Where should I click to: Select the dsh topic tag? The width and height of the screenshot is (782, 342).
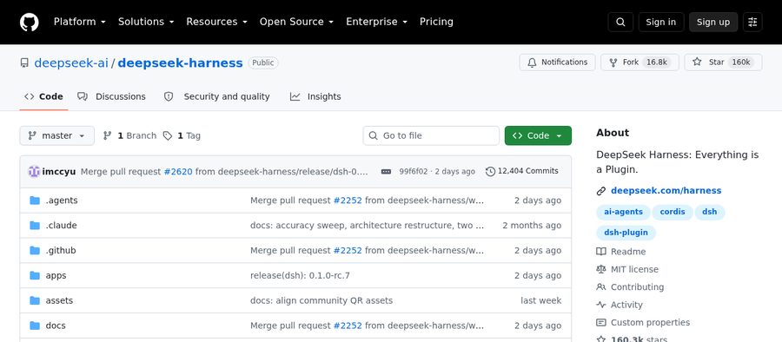[x=709, y=212]
